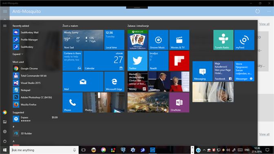Screen dimensions: 274x154
Task: Open the Action Center notifications icon
Action: coord(267,150)
